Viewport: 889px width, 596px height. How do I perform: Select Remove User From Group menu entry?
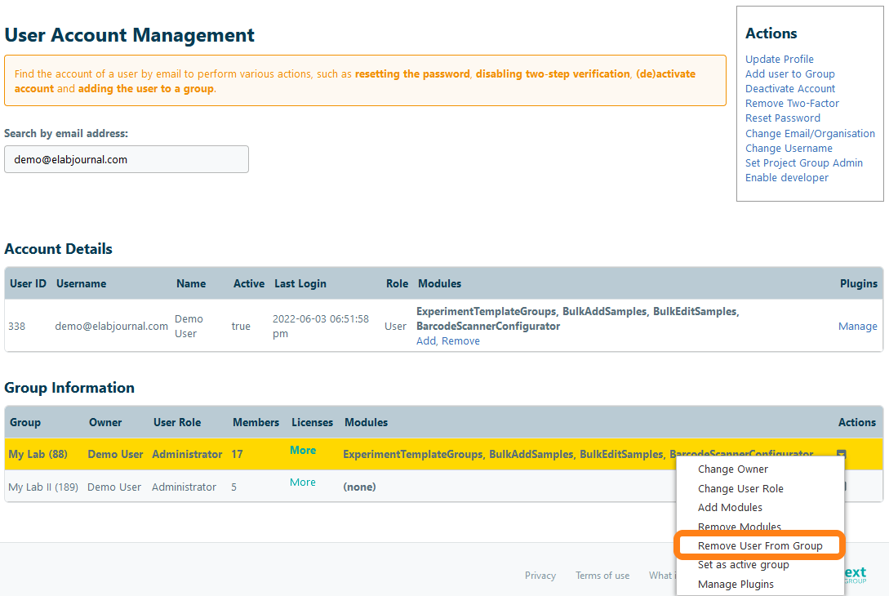760,545
